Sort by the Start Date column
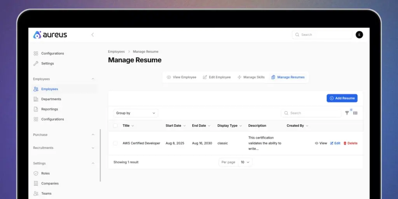398x199 pixels. 176,126
